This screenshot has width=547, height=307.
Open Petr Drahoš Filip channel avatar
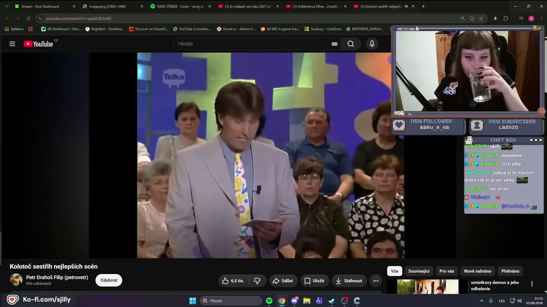[x=16, y=280]
